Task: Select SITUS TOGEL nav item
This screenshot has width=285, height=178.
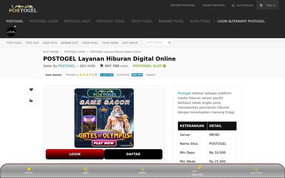Action: point(142,21)
